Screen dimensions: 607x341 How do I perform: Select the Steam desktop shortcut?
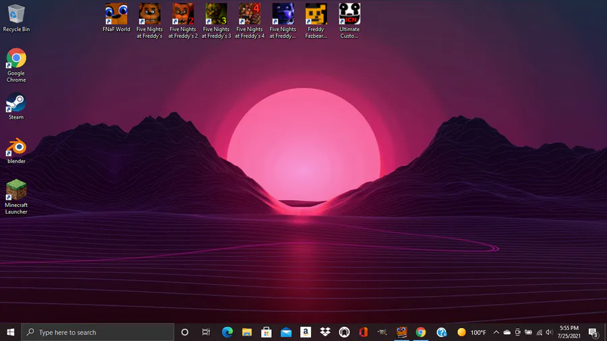(16, 106)
